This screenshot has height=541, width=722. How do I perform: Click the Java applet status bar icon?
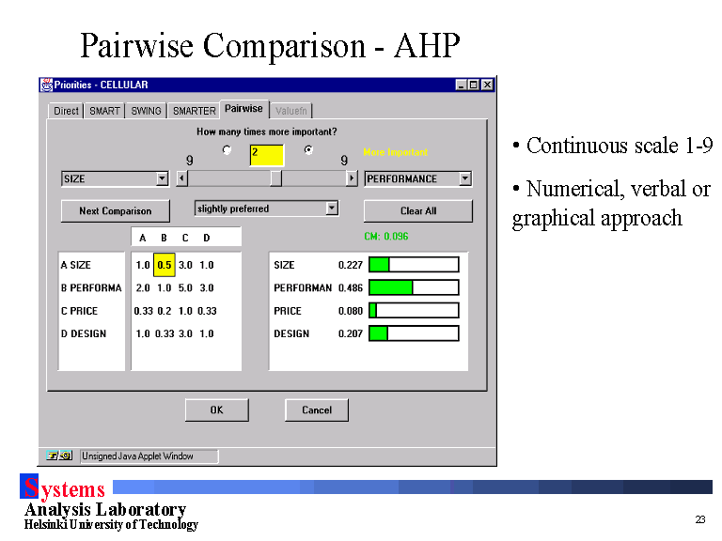59,456
